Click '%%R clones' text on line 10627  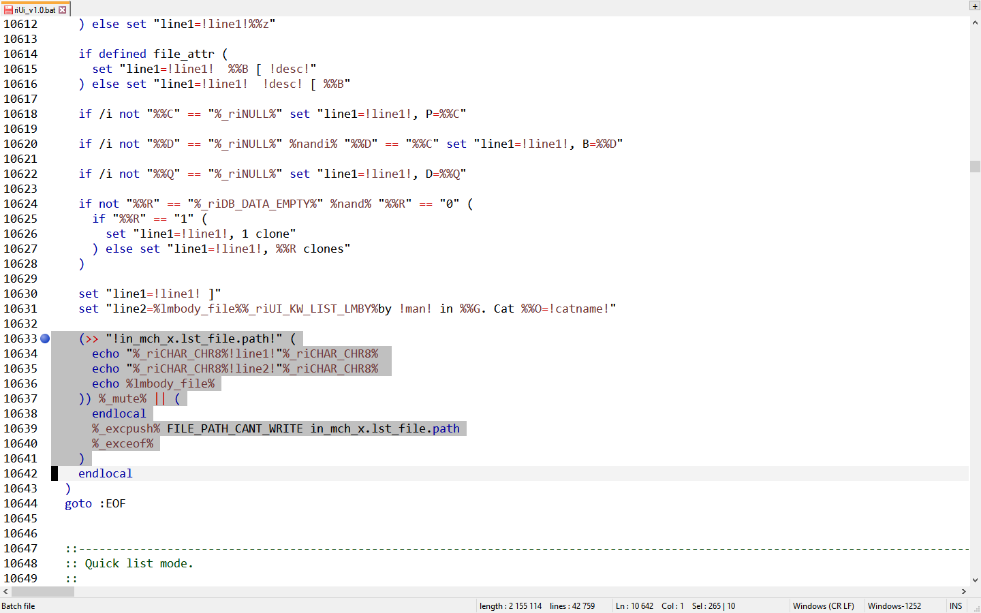(x=310, y=249)
